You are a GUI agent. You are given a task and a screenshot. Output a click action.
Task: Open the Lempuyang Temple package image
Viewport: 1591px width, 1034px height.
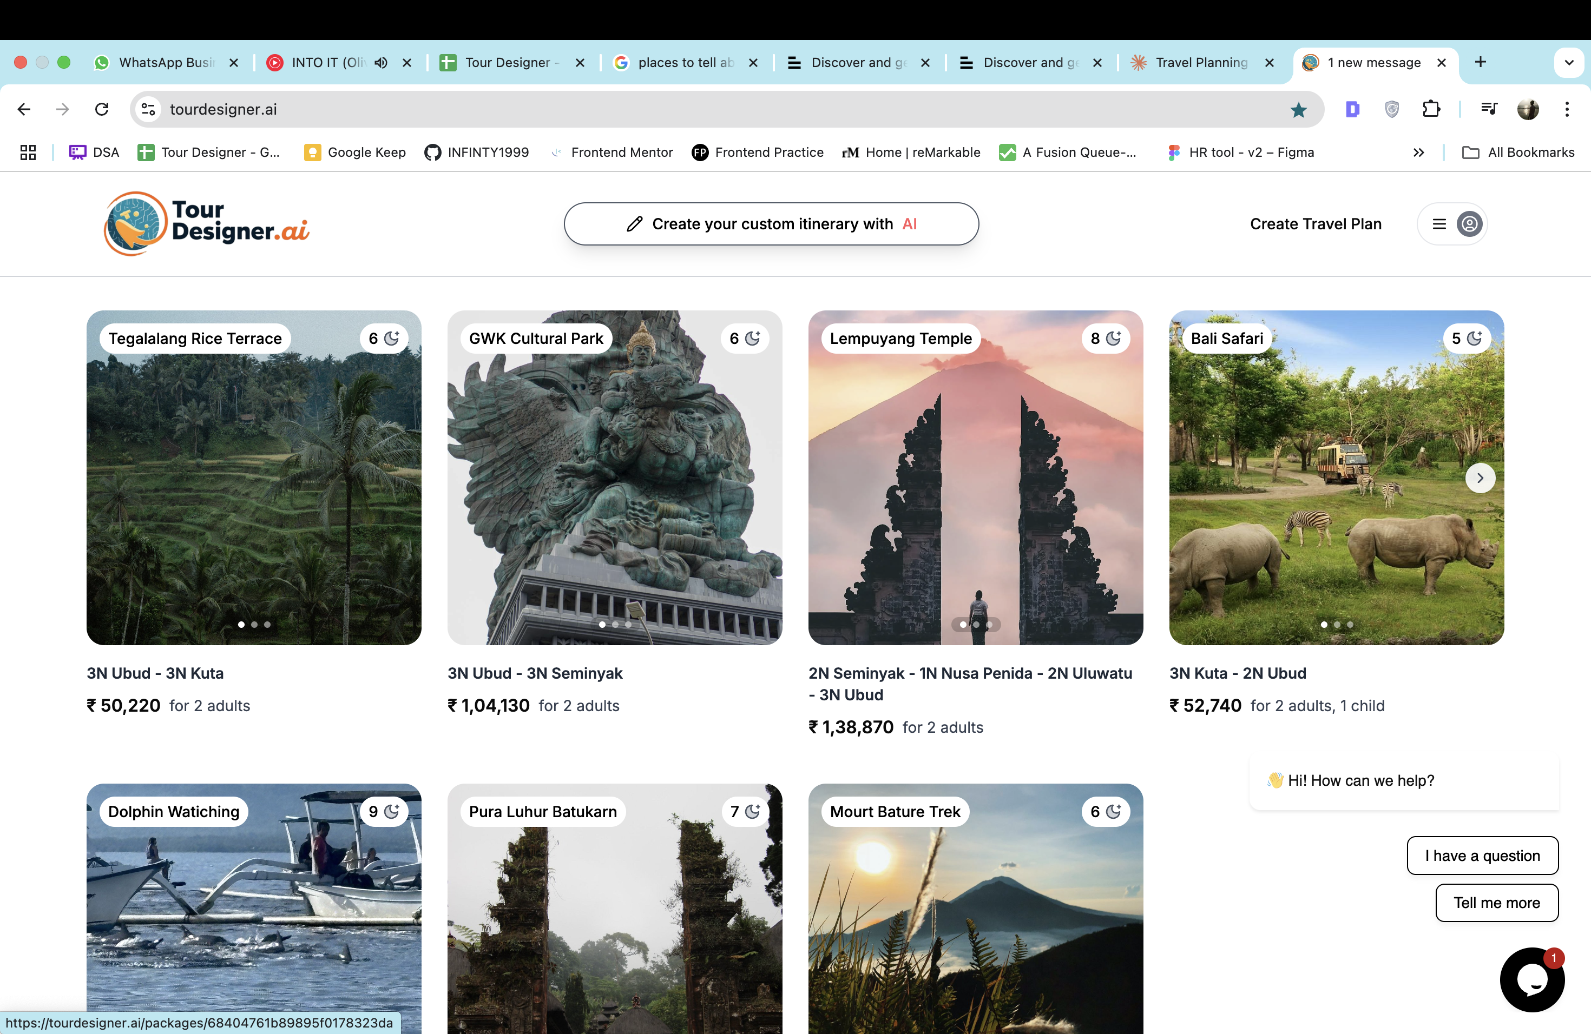pos(976,478)
